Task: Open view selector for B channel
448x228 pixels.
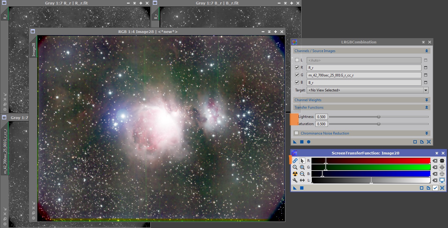Action: click(426, 82)
